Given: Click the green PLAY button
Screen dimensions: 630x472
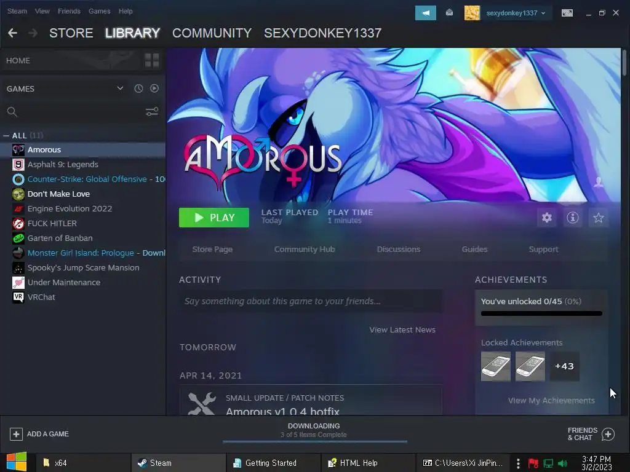Looking at the screenshot, I should click(x=213, y=218).
